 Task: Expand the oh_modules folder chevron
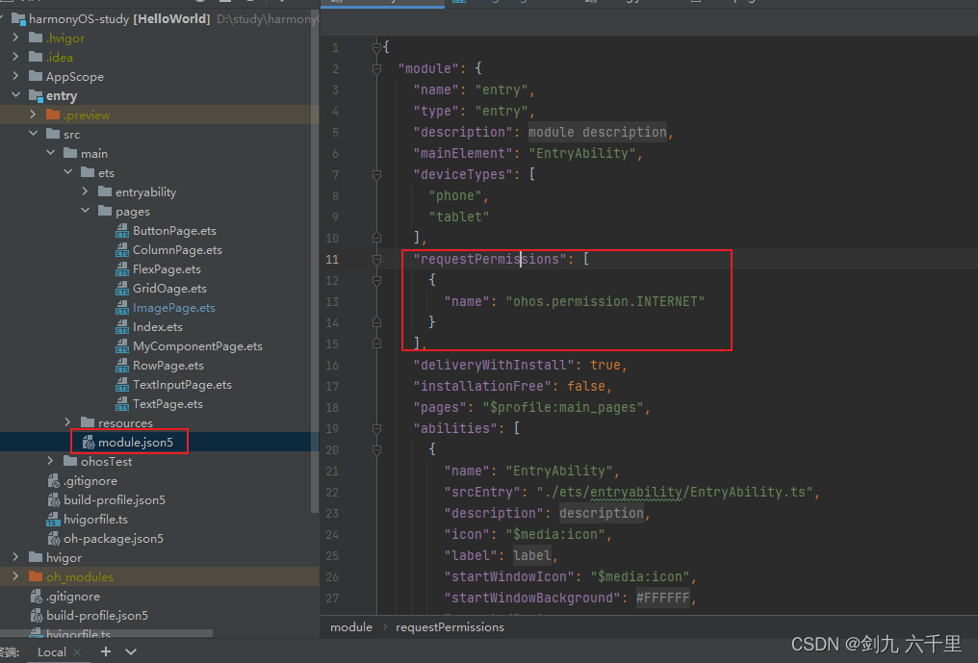click(x=15, y=576)
